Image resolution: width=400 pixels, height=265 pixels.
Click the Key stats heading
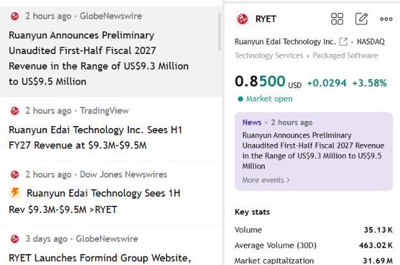(252, 212)
